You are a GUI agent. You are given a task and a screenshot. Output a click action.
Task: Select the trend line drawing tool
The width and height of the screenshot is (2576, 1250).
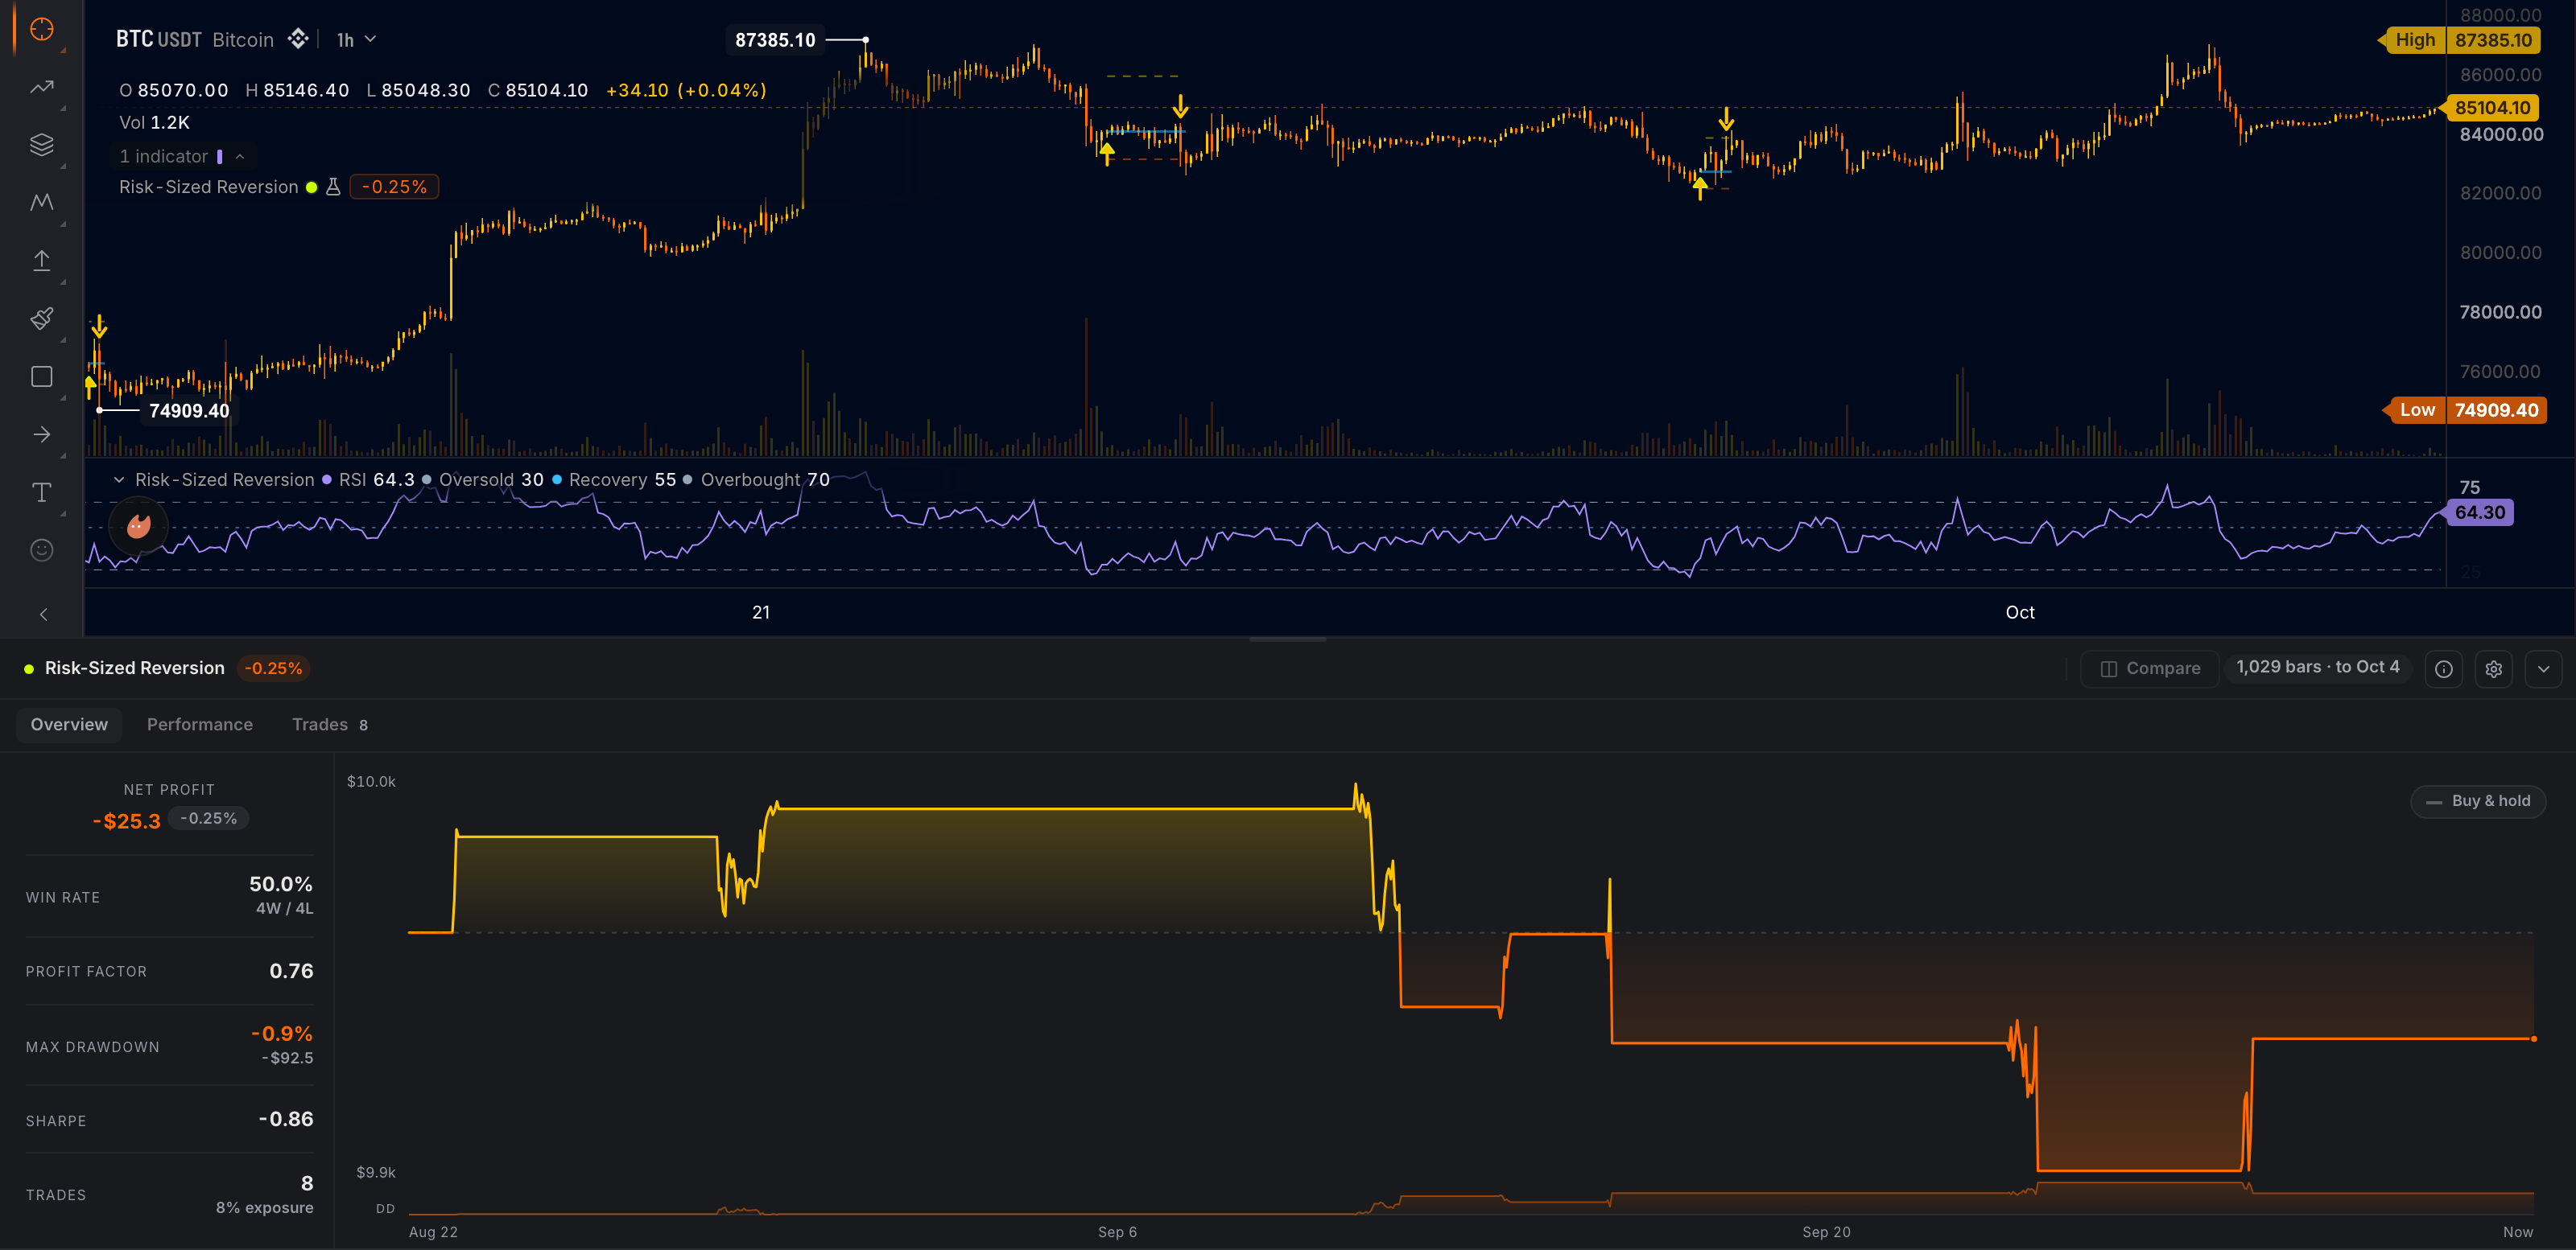point(41,88)
